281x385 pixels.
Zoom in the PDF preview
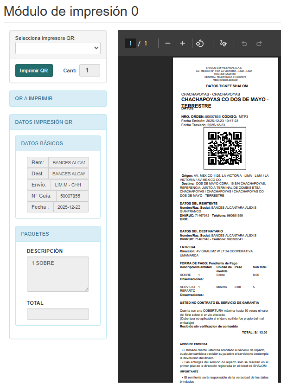click(x=183, y=43)
